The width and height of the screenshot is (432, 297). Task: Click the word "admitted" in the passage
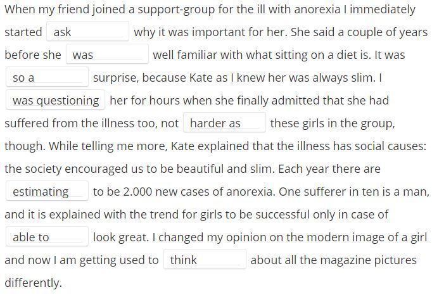click(x=296, y=100)
